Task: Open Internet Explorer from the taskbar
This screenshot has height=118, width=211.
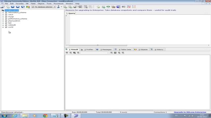Action: (x=15, y=116)
